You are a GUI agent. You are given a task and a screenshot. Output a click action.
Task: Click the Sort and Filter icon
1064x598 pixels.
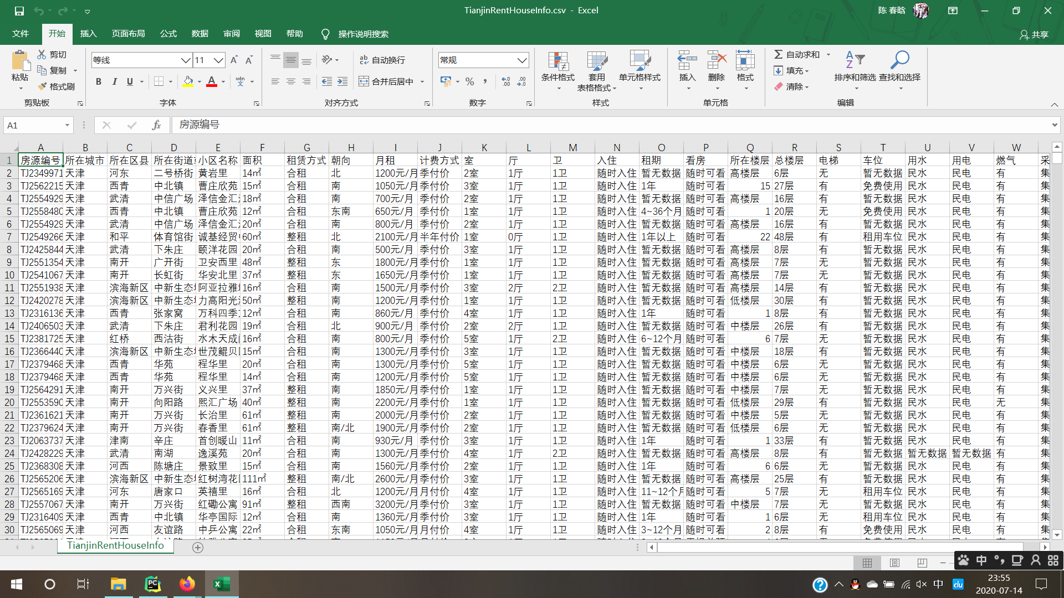pyautogui.click(x=855, y=60)
